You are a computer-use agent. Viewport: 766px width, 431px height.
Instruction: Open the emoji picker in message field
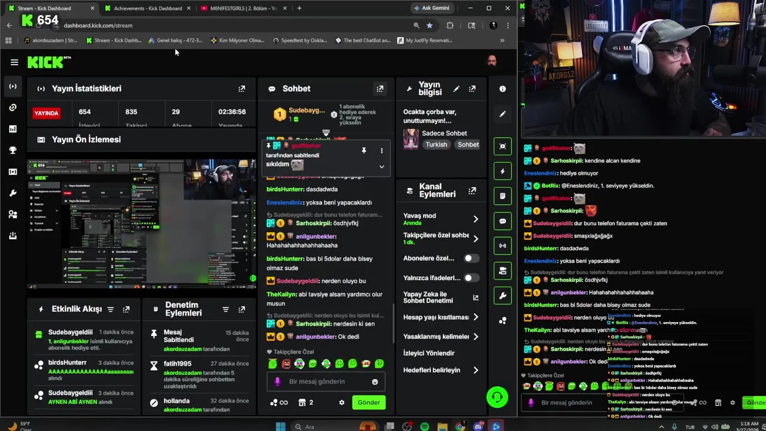[375, 382]
